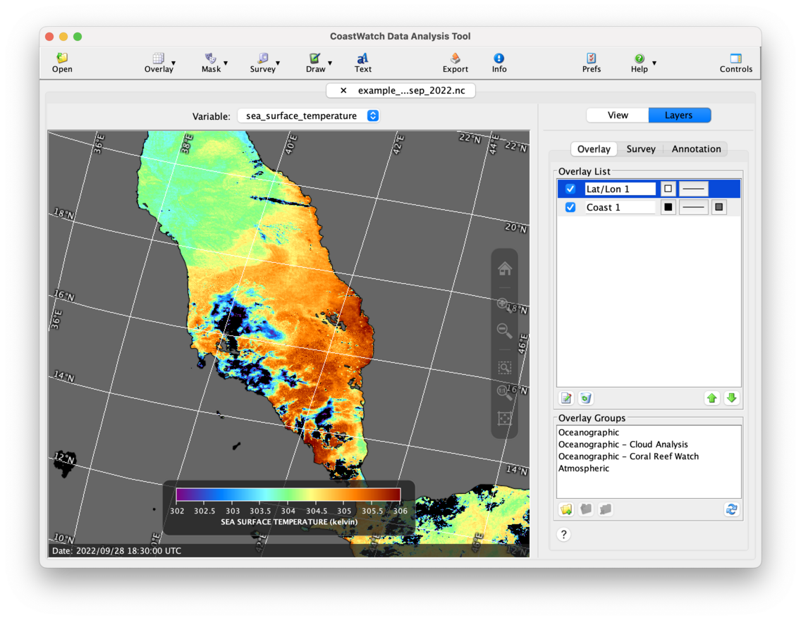Move selected overlay up with green arrow

712,398
